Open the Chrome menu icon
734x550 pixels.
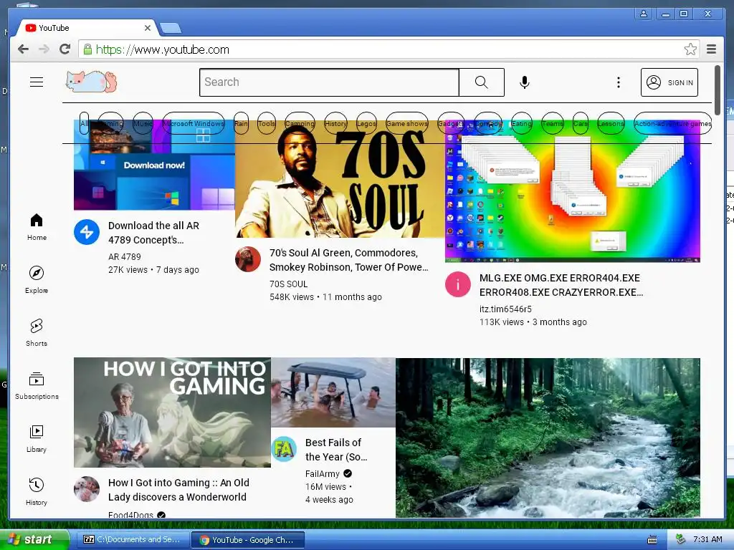[712, 49]
